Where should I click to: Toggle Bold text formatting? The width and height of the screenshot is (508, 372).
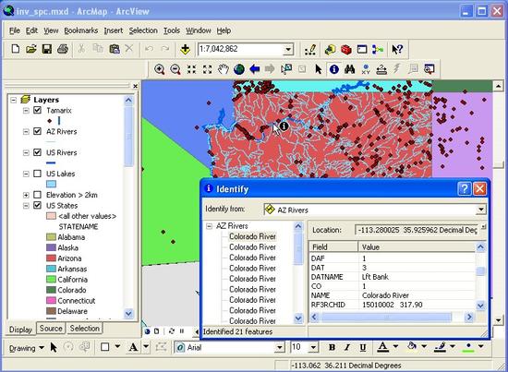click(x=332, y=348)
